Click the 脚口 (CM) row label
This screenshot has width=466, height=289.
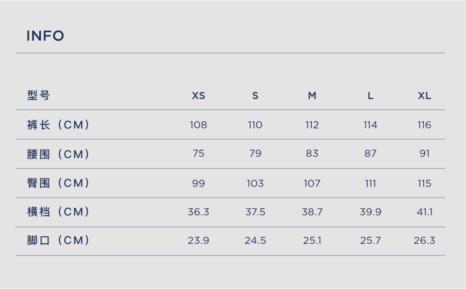pos(58,240)
